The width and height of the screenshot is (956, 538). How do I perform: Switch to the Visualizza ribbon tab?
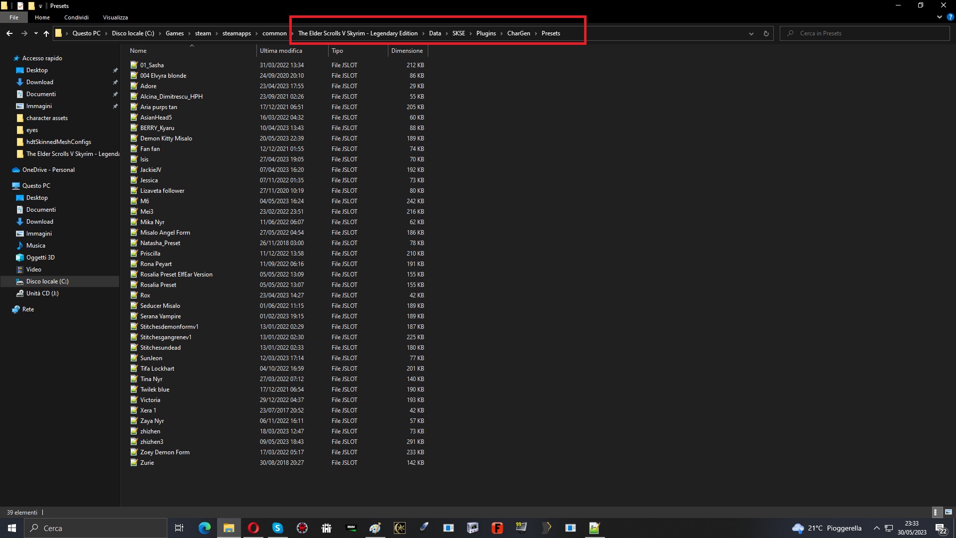pos(115,17)
